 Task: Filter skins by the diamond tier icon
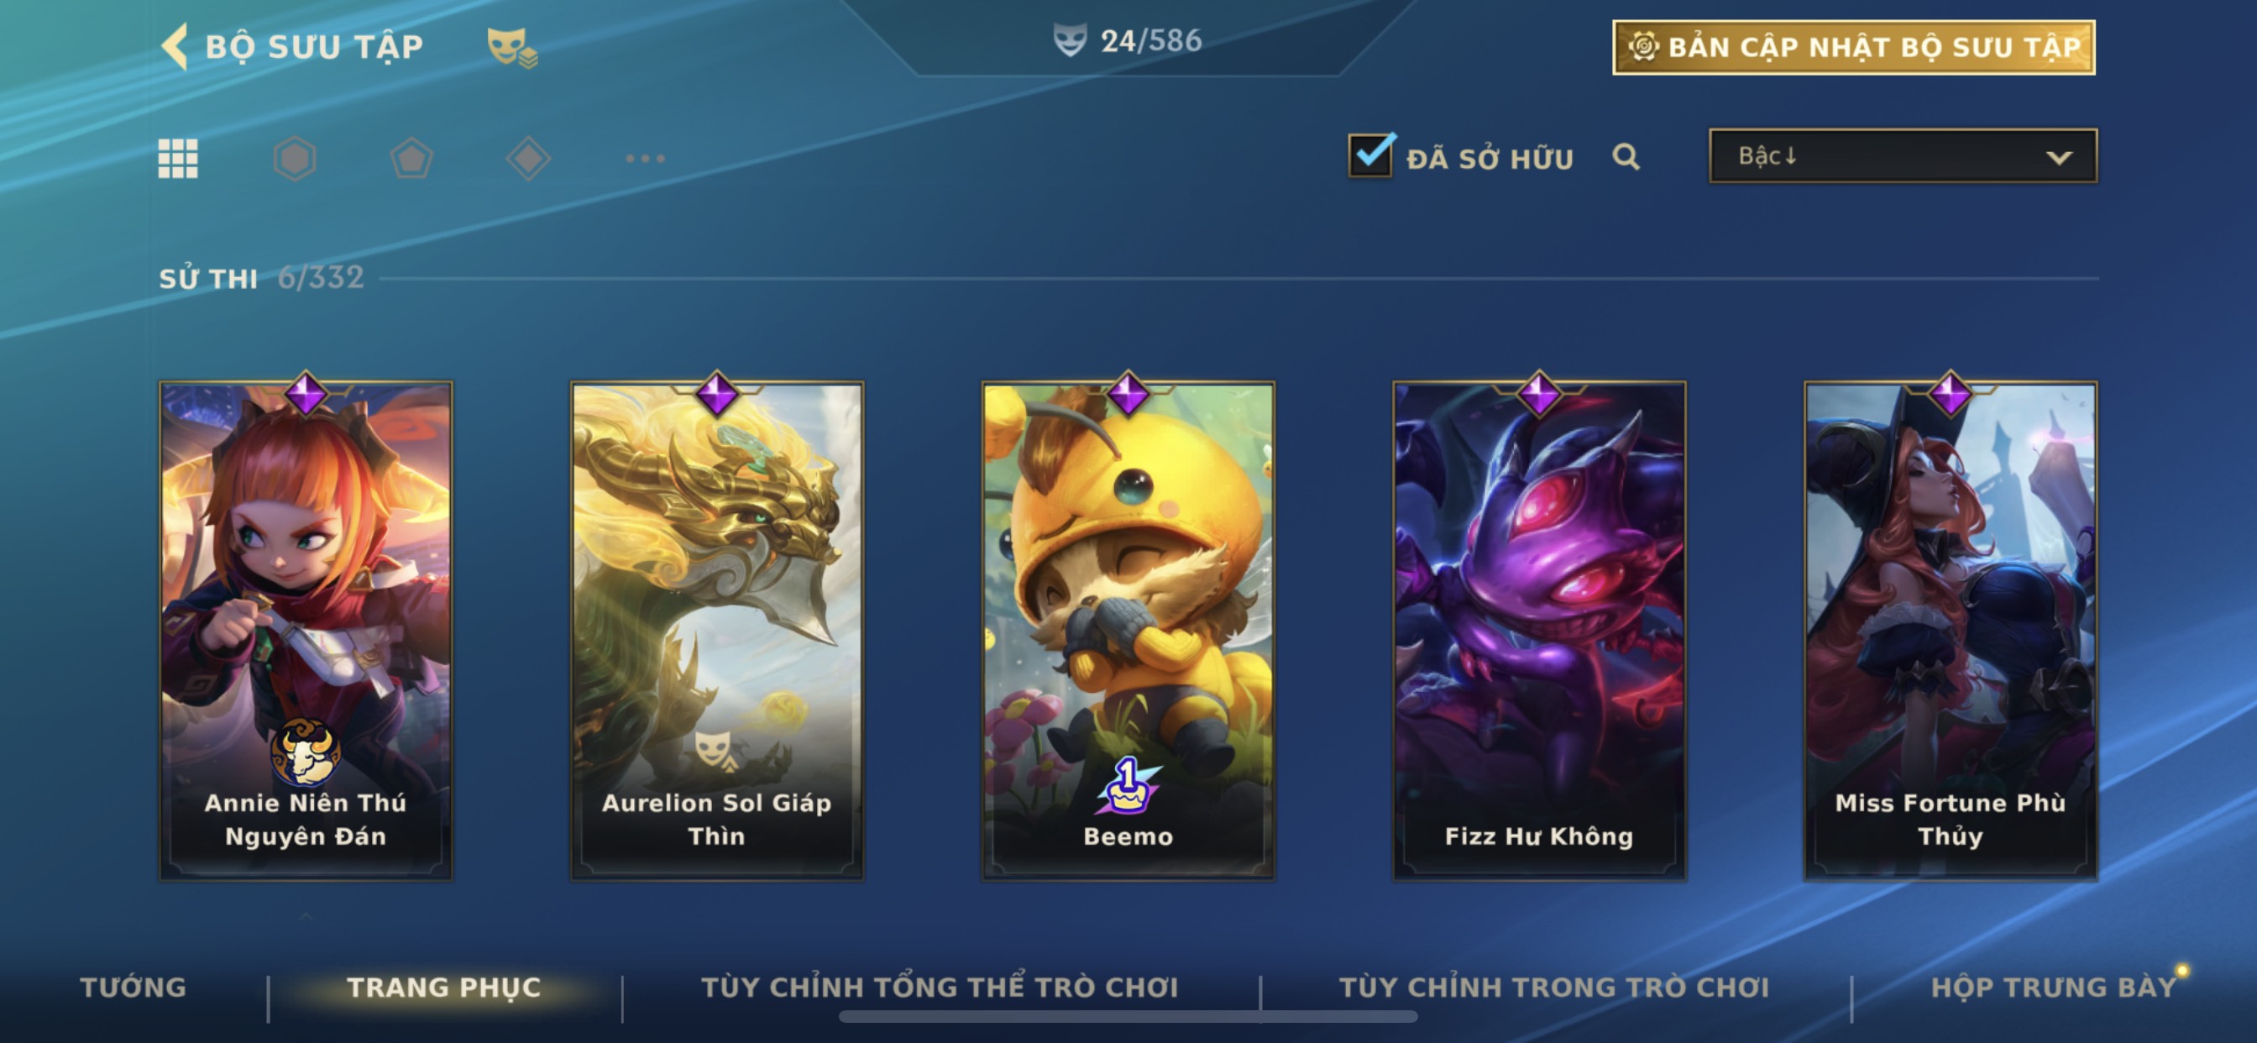528,159
